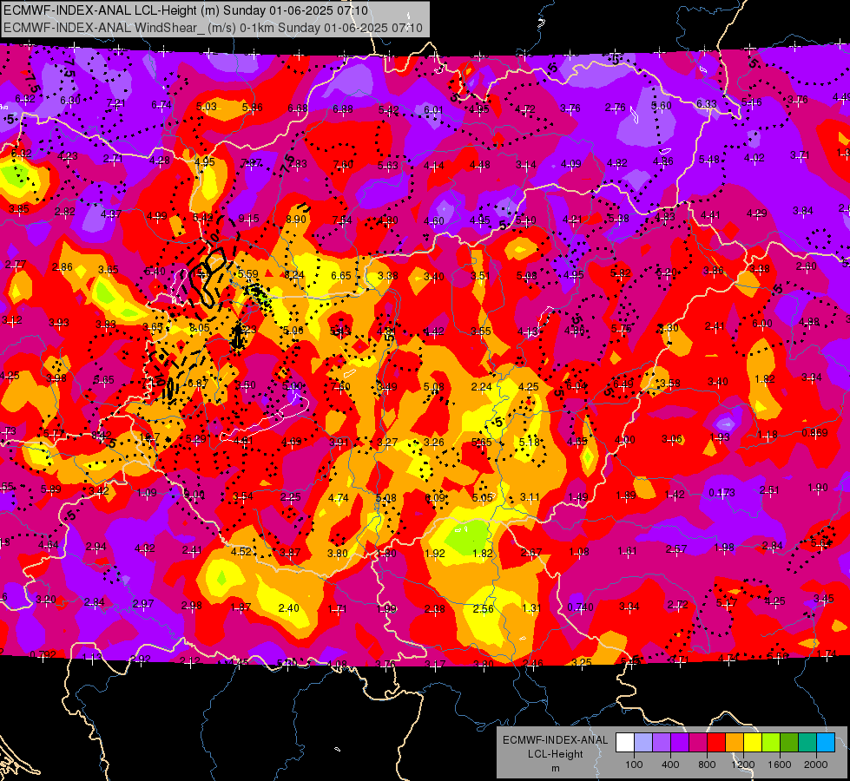
Task: Click the legend tick label '800'
Action: click(x=707, y=765)
